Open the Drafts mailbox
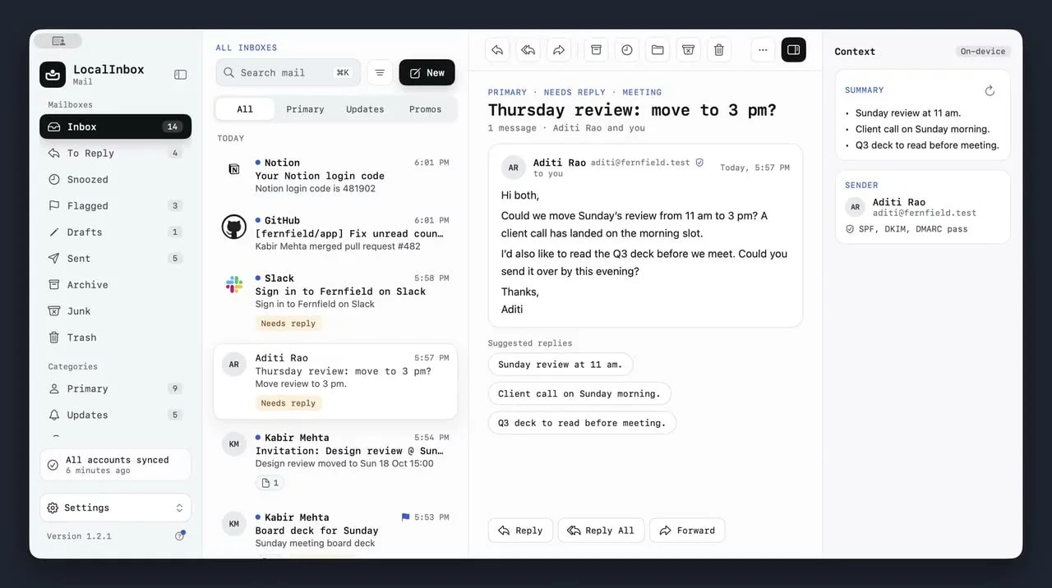 pos(115,232)
